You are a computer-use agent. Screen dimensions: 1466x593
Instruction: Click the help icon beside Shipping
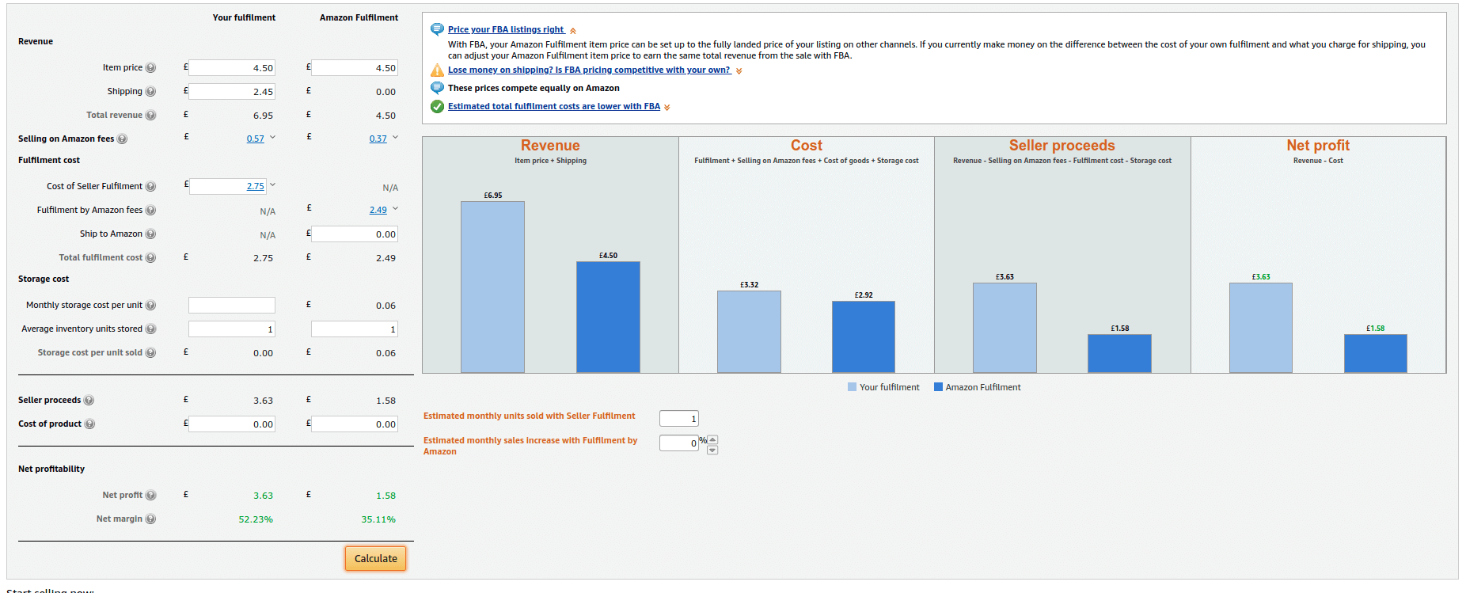tap(150, 92)
